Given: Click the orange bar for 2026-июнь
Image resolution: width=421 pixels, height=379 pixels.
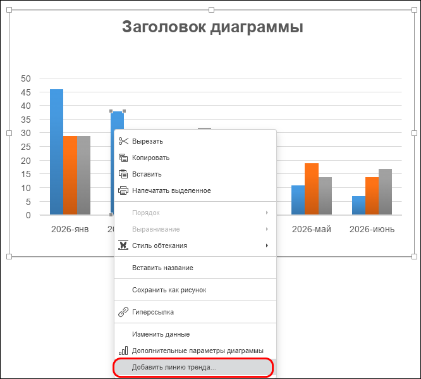Looking at the screenshot, I should pyautogui.click(x=372, y=196).
